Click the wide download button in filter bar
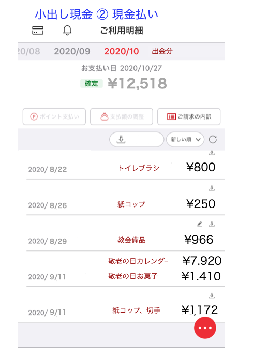268x355 pixels. [x=137, y=140]
